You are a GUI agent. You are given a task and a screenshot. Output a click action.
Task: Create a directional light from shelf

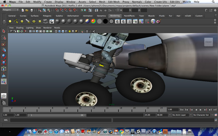(16, 21)
